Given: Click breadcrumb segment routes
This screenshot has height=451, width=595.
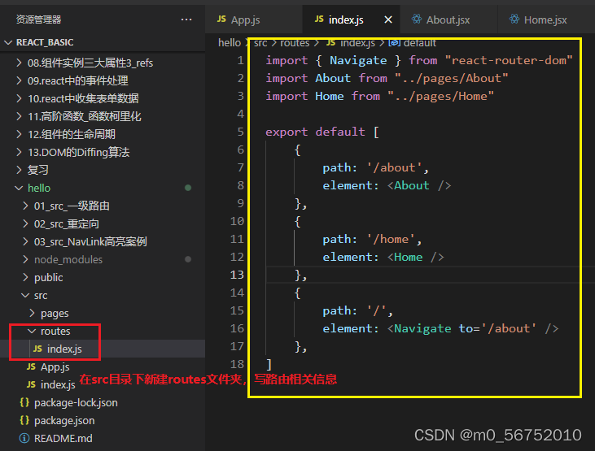Looking at the screenshot, I should coord(295,43).
